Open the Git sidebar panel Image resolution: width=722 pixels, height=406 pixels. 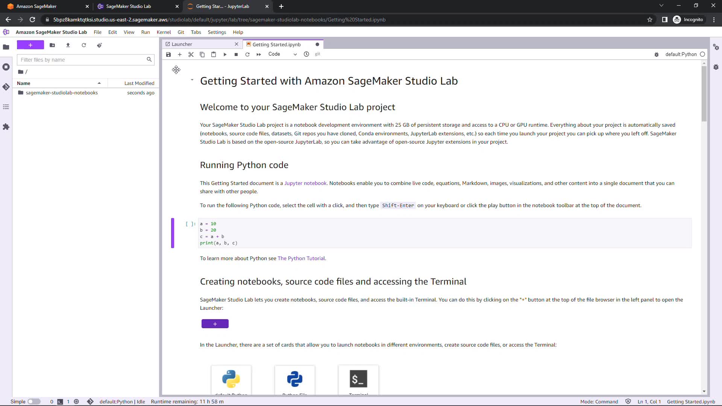coord(6,87)
